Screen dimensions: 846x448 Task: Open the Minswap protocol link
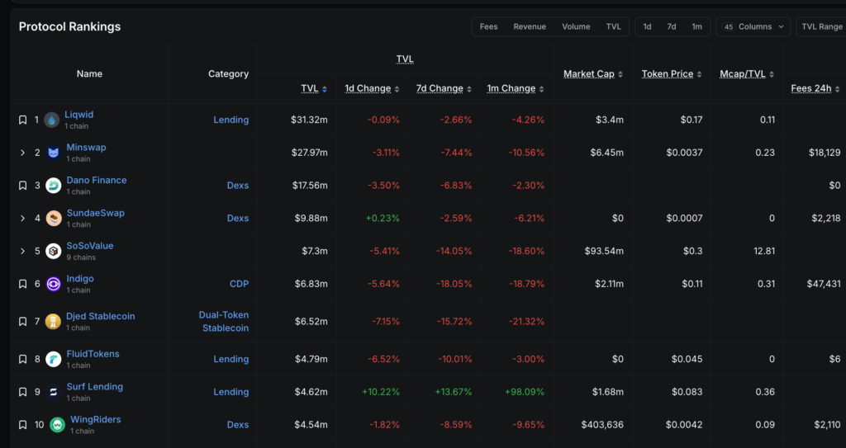[x=86, y=147]
